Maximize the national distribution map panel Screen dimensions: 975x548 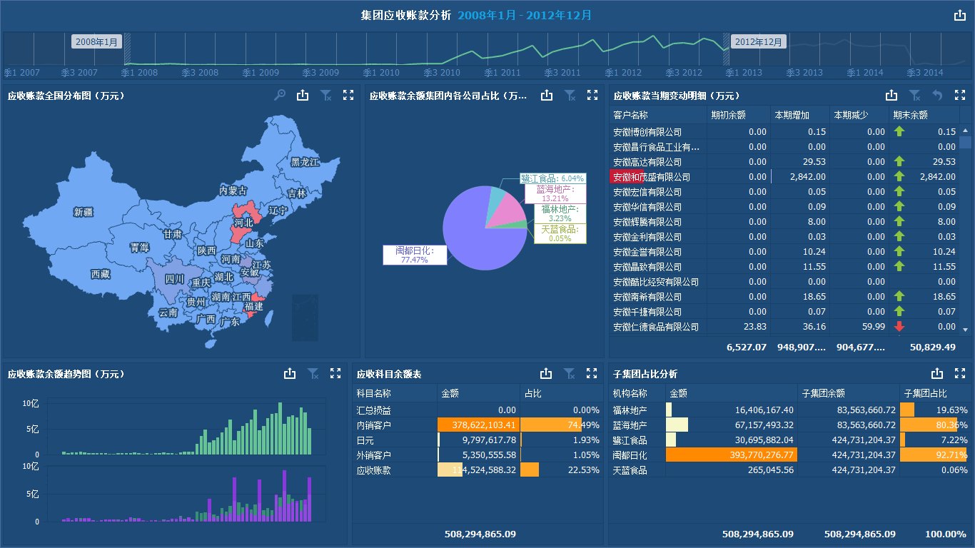[348, 95]
